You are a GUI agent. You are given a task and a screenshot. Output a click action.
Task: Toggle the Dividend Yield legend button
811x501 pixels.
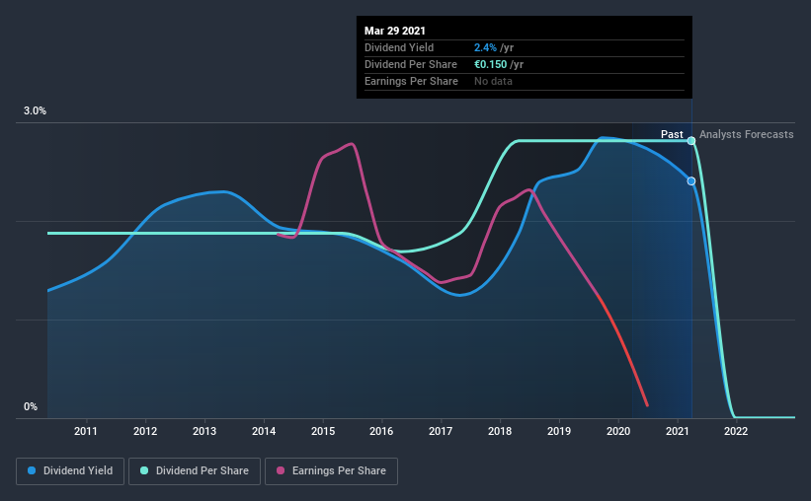coord(70,471)
